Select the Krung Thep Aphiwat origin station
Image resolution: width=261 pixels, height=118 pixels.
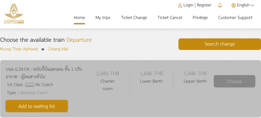(19, 49)
